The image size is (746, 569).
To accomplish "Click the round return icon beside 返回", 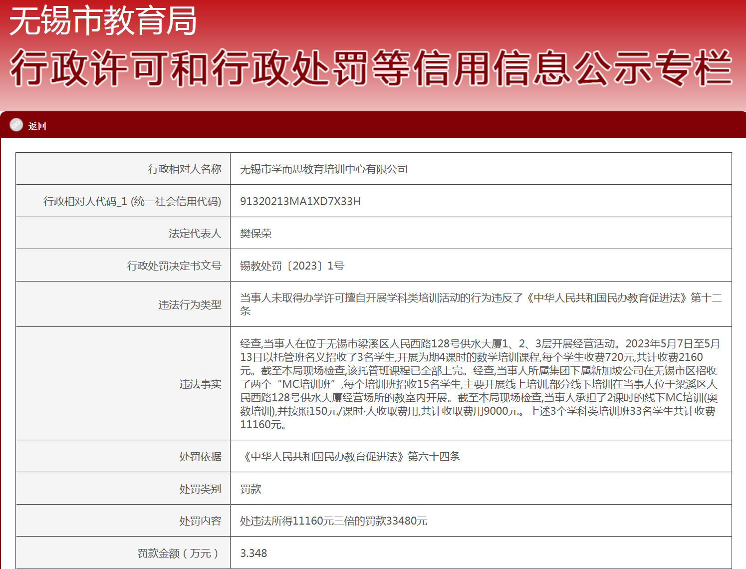I will [x=16, y=125].
